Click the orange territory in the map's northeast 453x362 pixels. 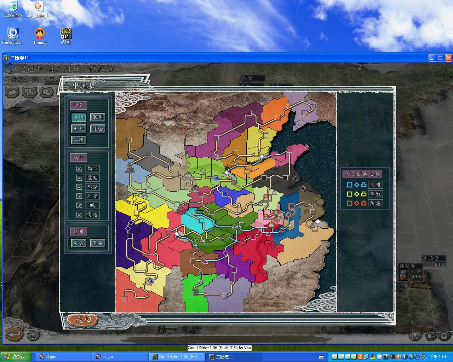(277, 113)
